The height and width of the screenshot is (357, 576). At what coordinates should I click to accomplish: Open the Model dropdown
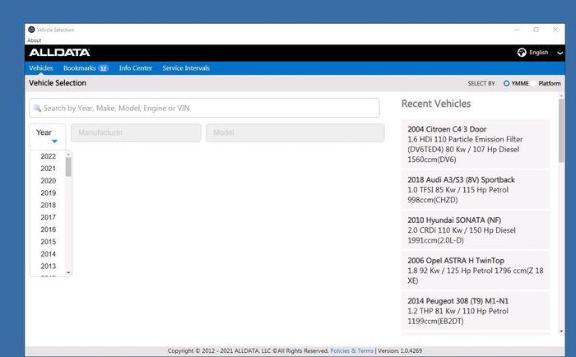click(x=295, y=132)
